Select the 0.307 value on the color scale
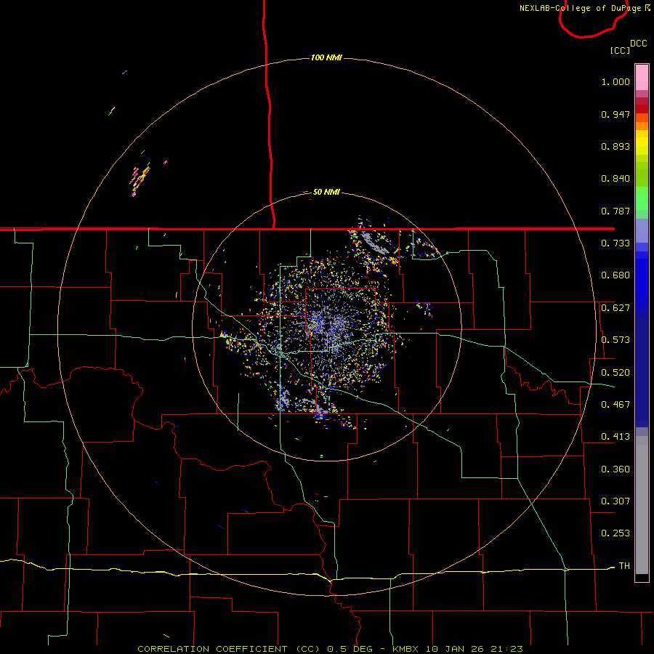 click(x=615, y=501)
